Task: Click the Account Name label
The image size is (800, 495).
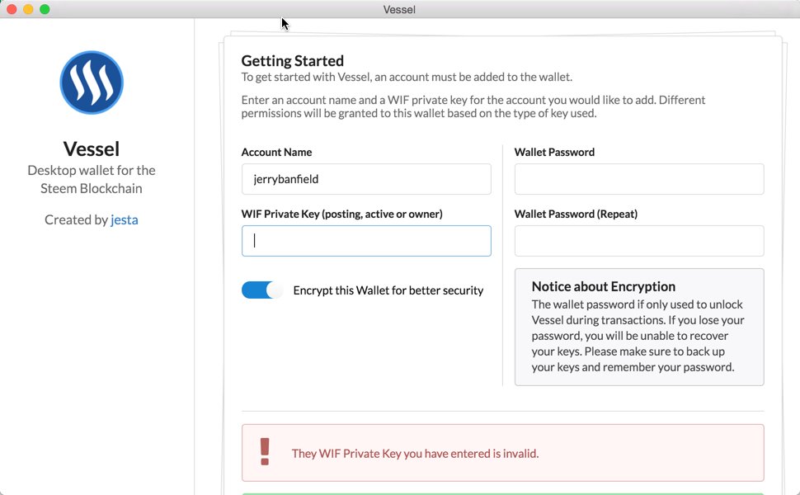Action: (276, 152)
